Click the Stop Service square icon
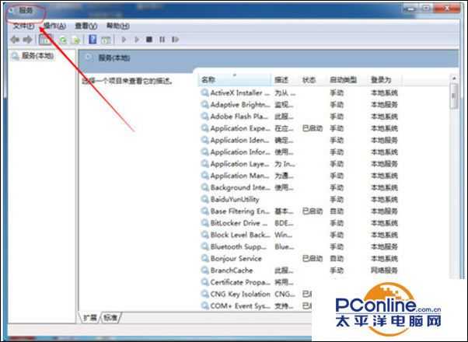468x342 pixels. [148, 40]
